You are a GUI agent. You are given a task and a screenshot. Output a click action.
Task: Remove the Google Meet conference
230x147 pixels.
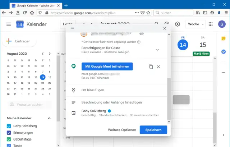[x=158, y=67]
